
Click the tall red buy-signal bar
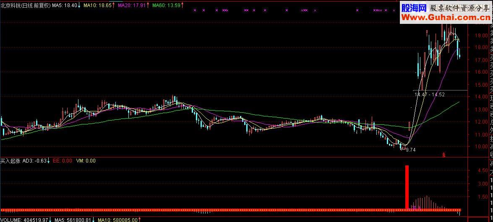pos(407,187)
